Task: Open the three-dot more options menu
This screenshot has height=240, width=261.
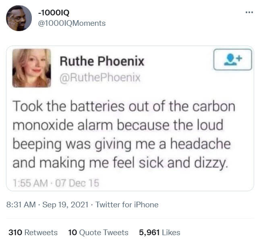Action: pyautogui.click(x=249, y=12)
